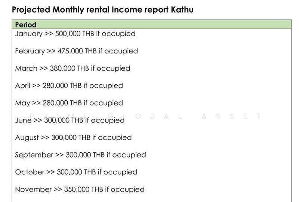Click the word 'August' in the table
Viewport: 299px width, 202px height.
tap(27, 137)
